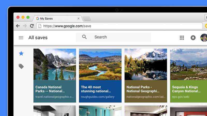Click into the Search field
The height and width of the screenshot is (116, 207).
[x=114, y=37]
